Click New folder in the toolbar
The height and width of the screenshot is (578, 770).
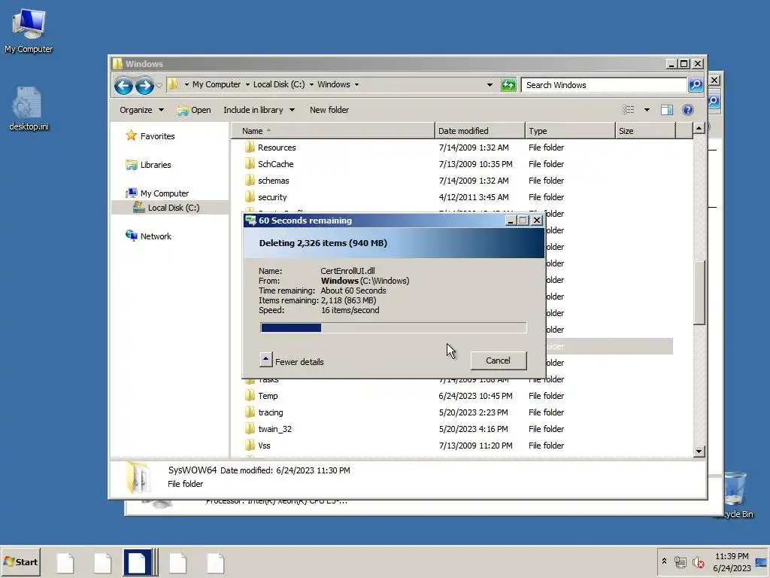[329, 110]
